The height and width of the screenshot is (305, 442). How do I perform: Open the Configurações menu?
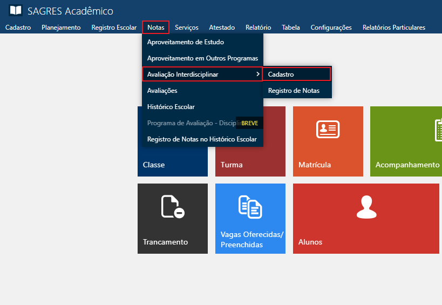pyautogui.click(x=331, y=28)
